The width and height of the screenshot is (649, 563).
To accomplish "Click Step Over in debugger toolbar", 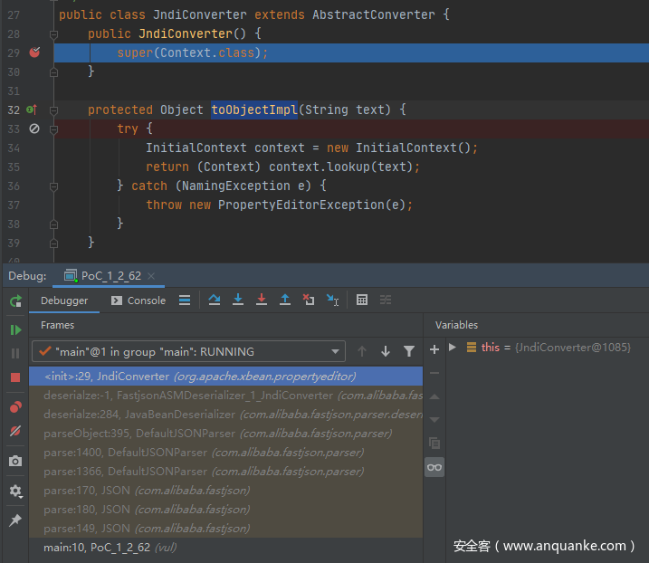I will click(215, 301).
